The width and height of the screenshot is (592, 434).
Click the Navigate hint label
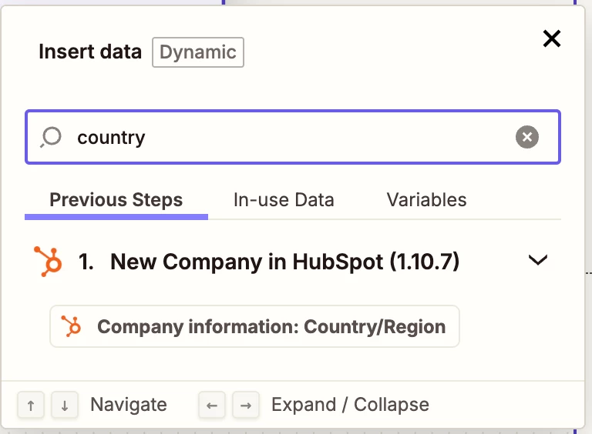pos(129,405)
